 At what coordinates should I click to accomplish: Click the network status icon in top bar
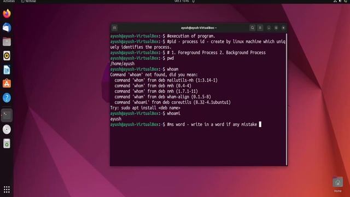[x=335, y=1]
